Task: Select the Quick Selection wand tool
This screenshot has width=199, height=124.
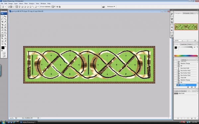Action: click(5, 19)
